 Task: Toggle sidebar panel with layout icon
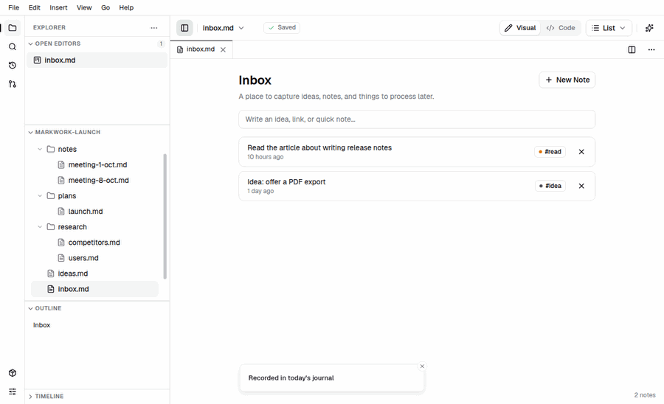click(x=184, y=28)
